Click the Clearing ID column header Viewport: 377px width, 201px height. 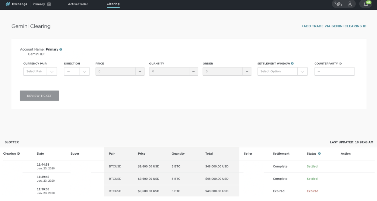point(12,153)
